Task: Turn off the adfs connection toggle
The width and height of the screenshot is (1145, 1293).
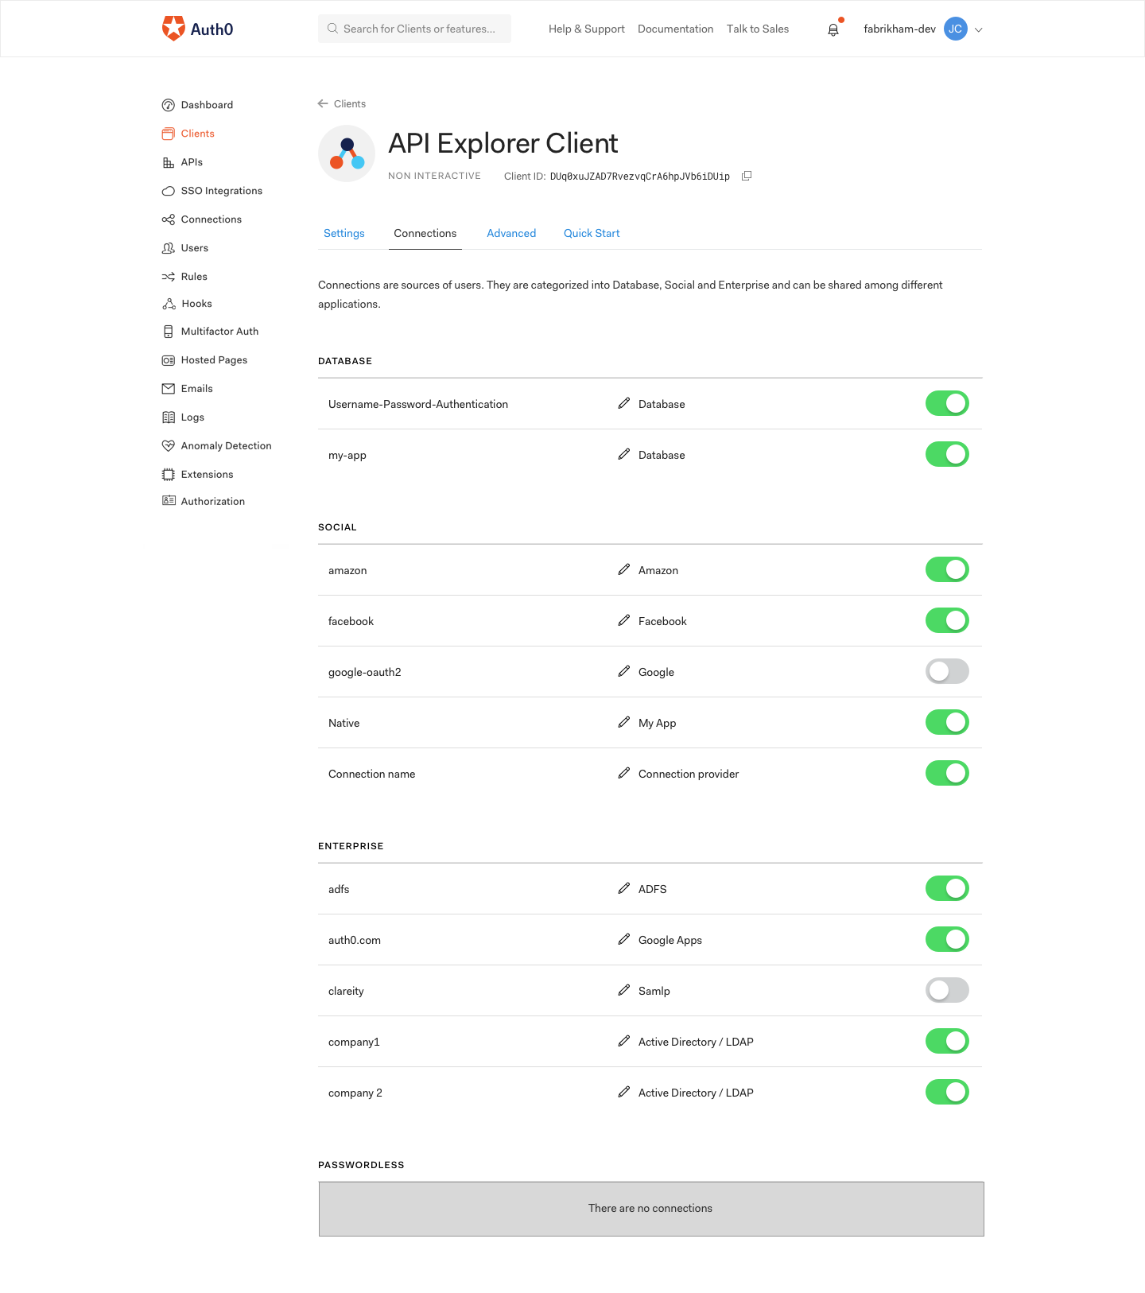Action: tap(946, 888)
